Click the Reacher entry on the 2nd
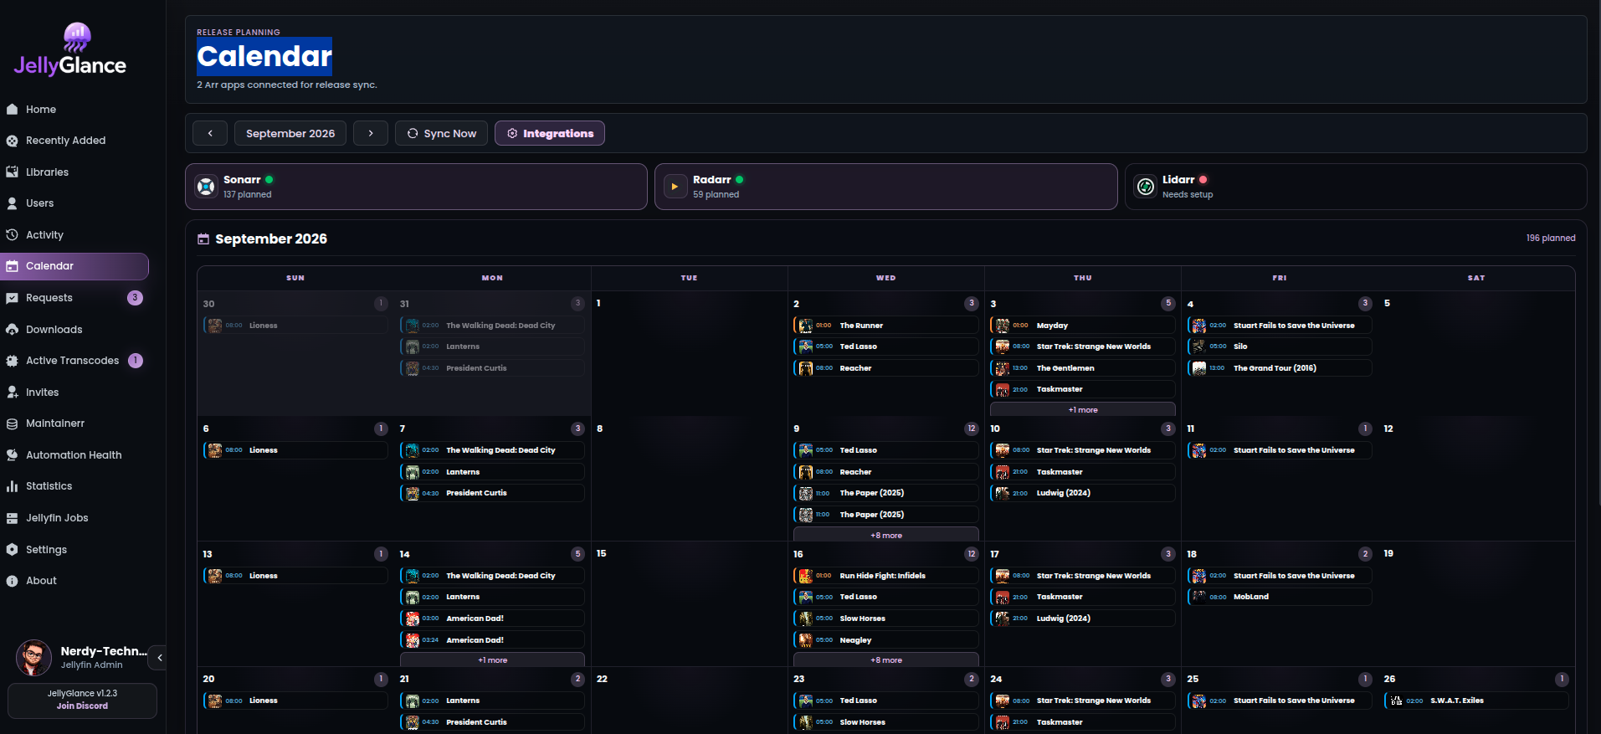1601x734 pixels. (886, 368)
